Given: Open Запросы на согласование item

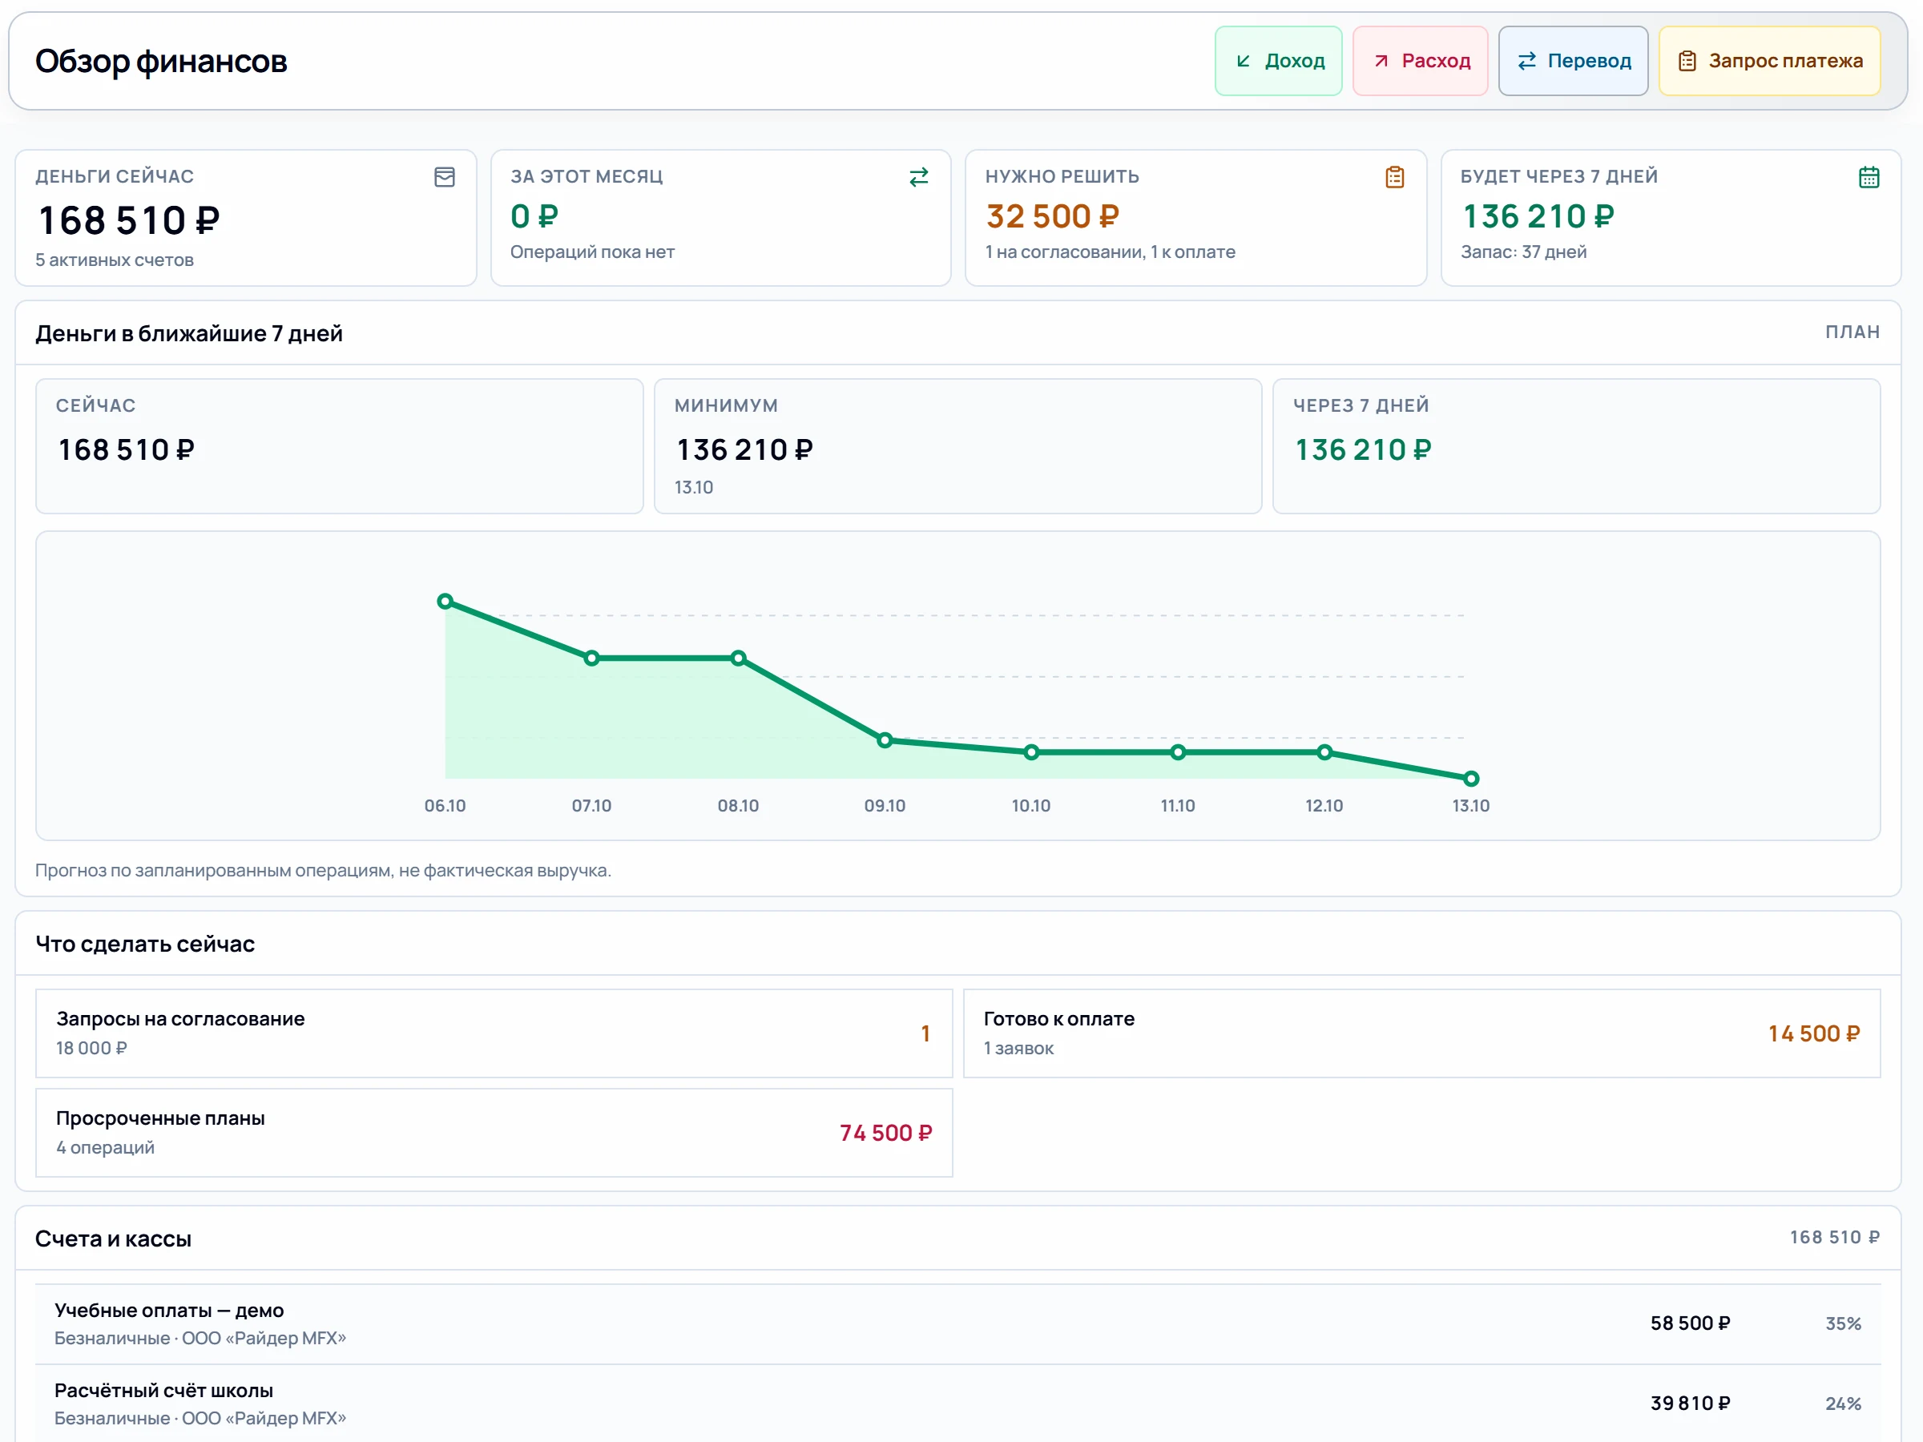Looking at the screenshot, I should (494, 1033).
